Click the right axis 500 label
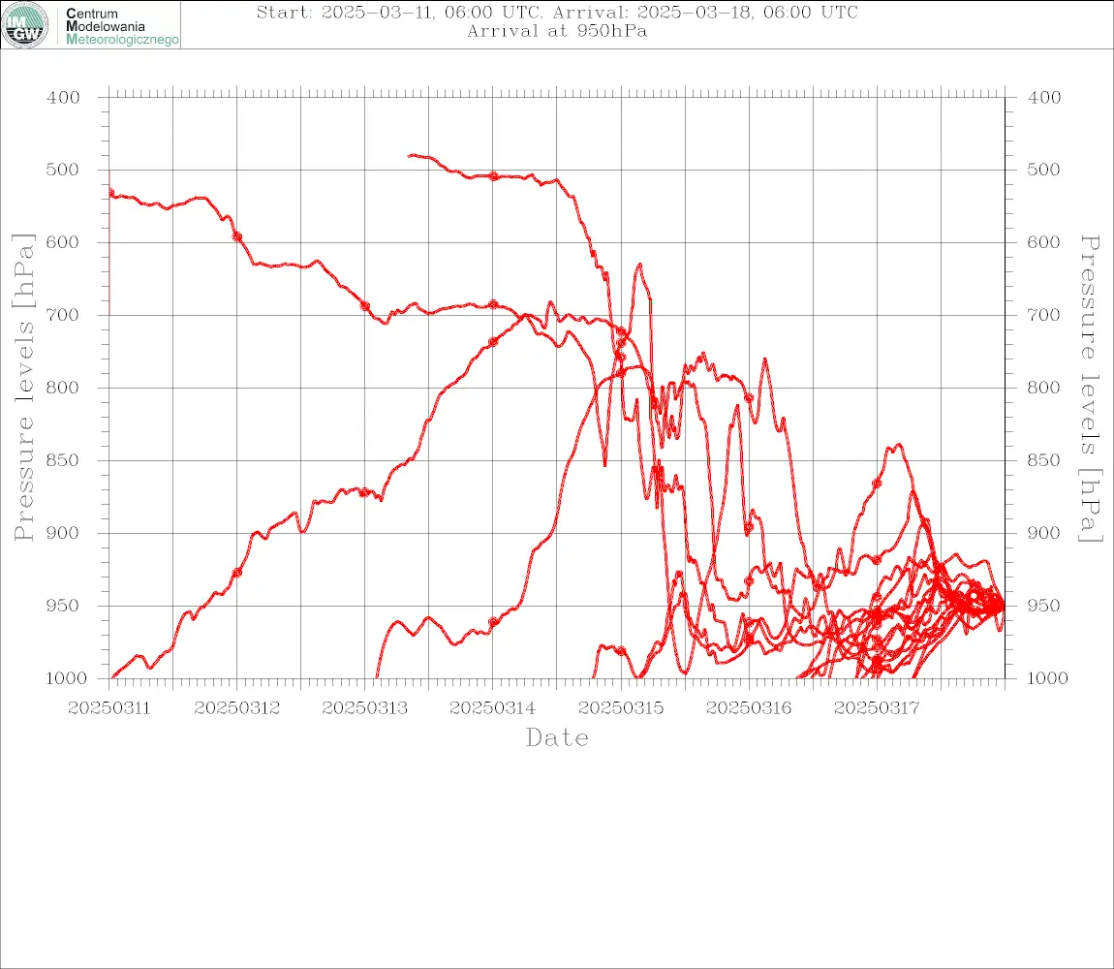 1043,170
